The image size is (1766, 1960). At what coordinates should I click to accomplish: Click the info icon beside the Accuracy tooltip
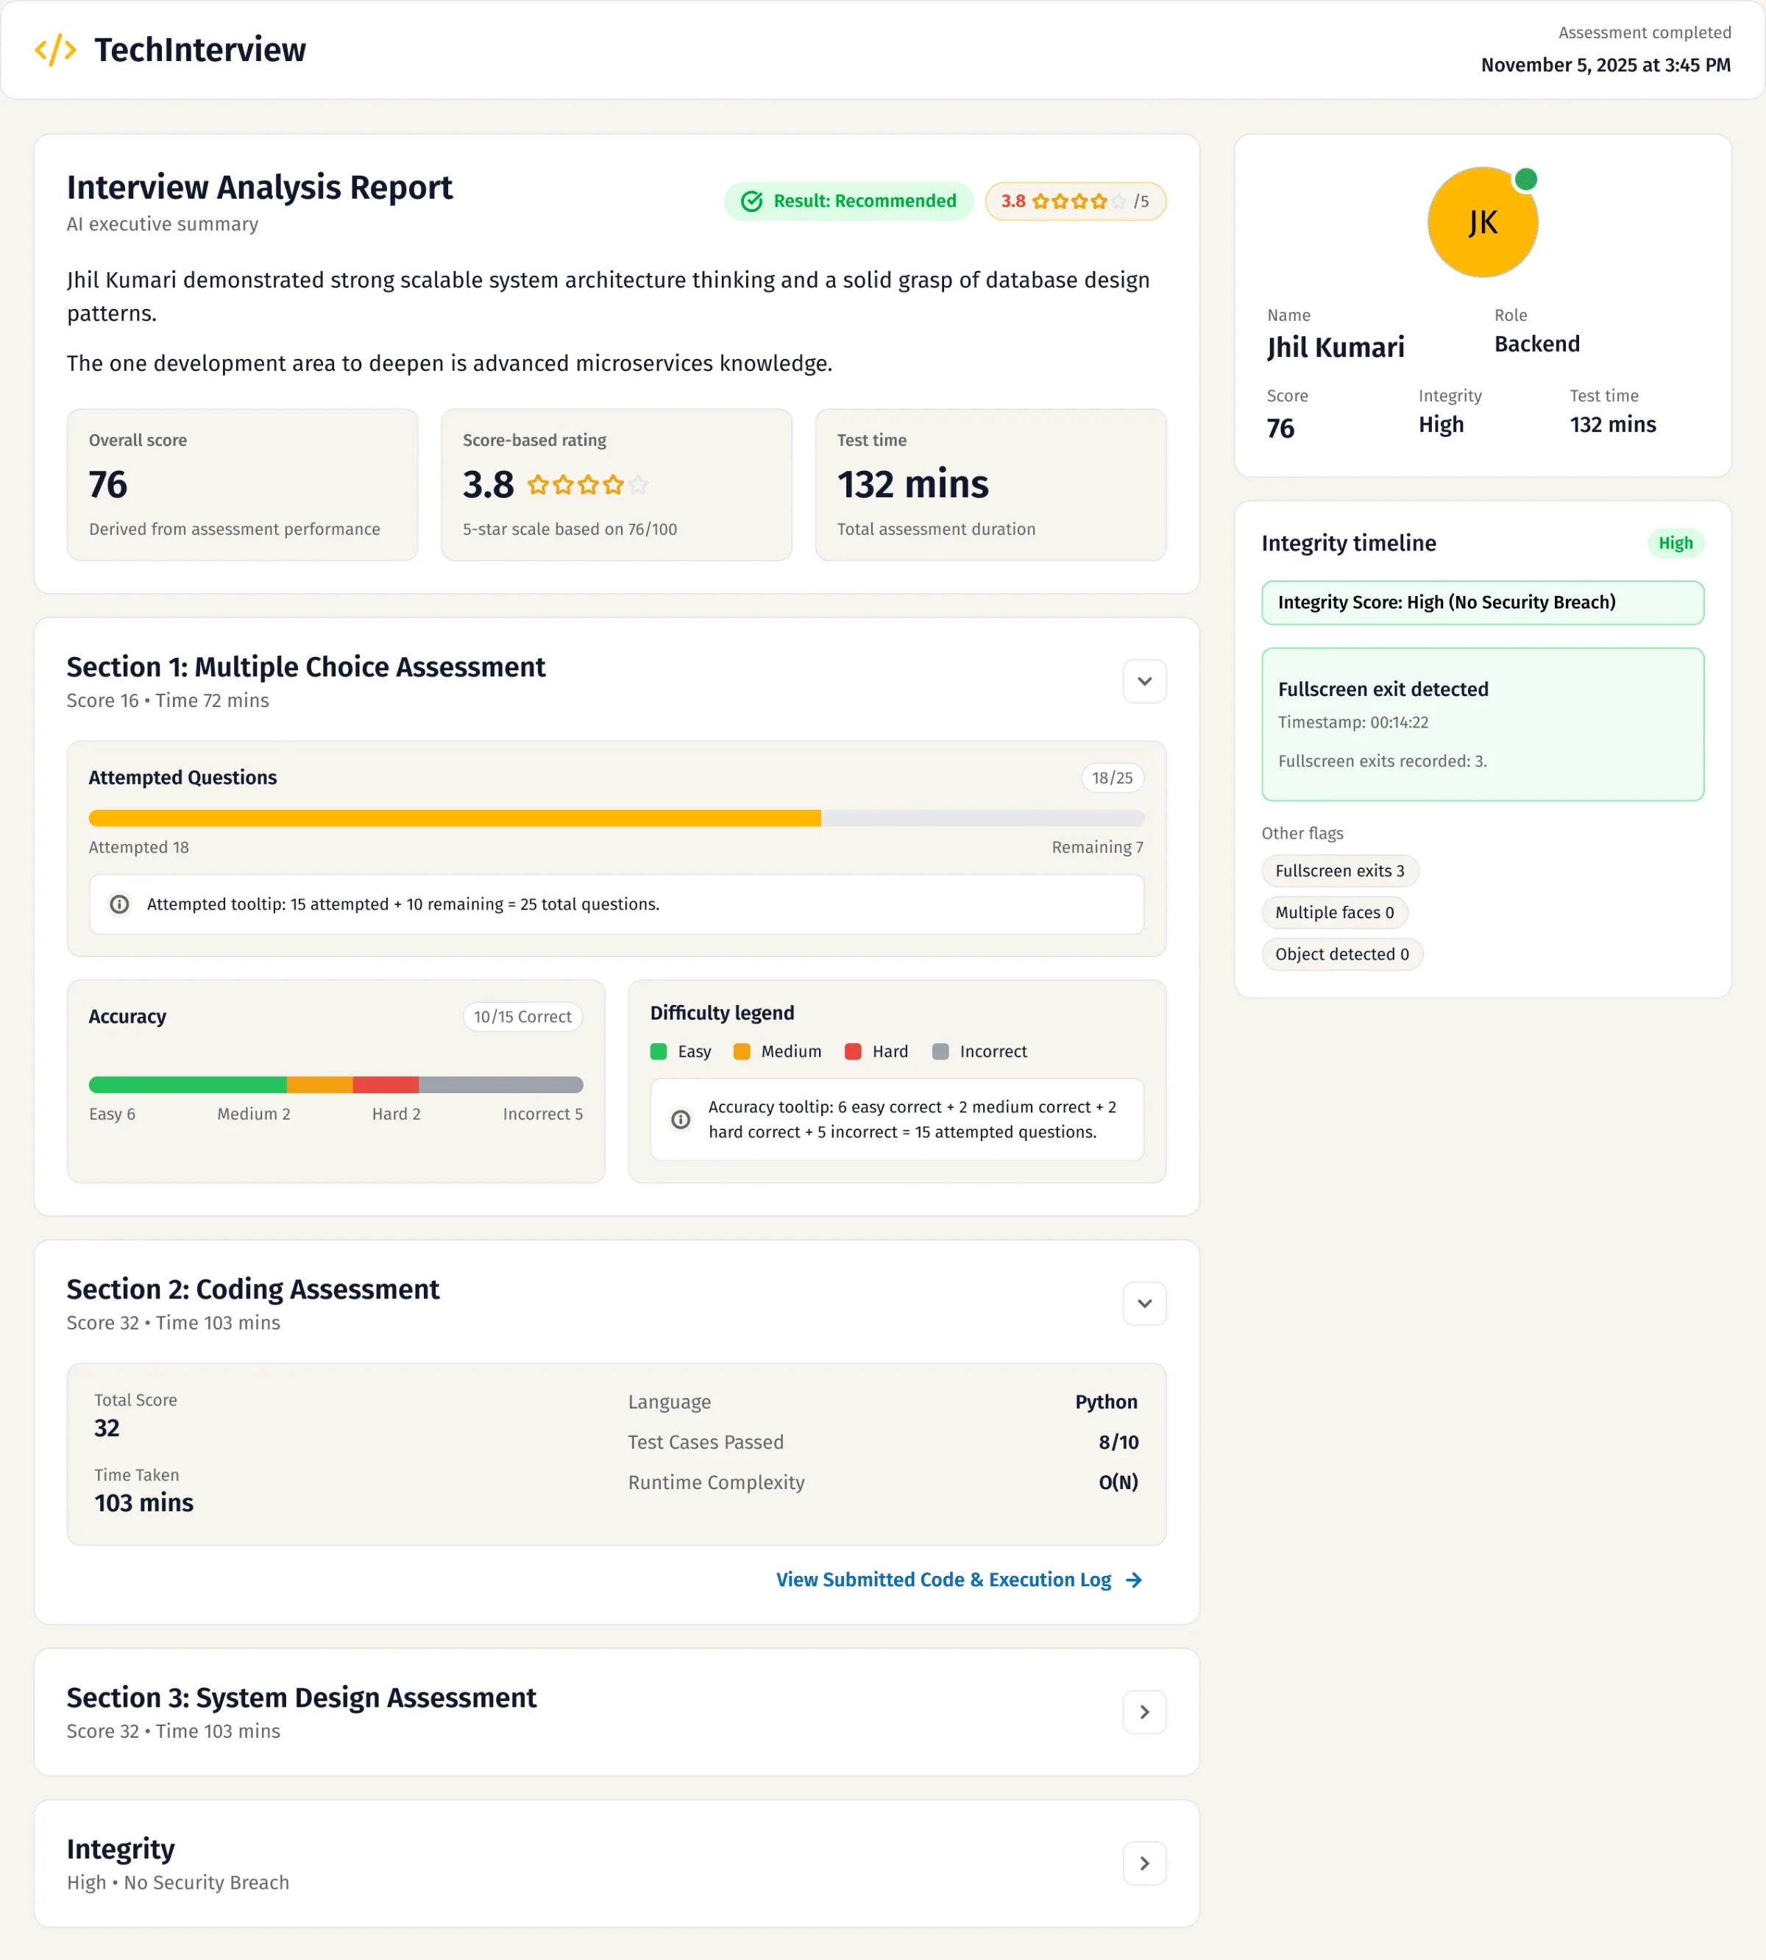(681, 1120)
